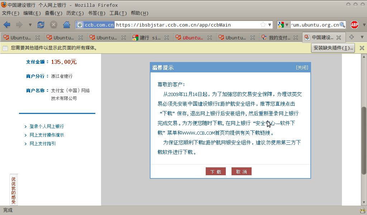
Task: Click the padlock security icon in status bar
Action: point(363,210)
